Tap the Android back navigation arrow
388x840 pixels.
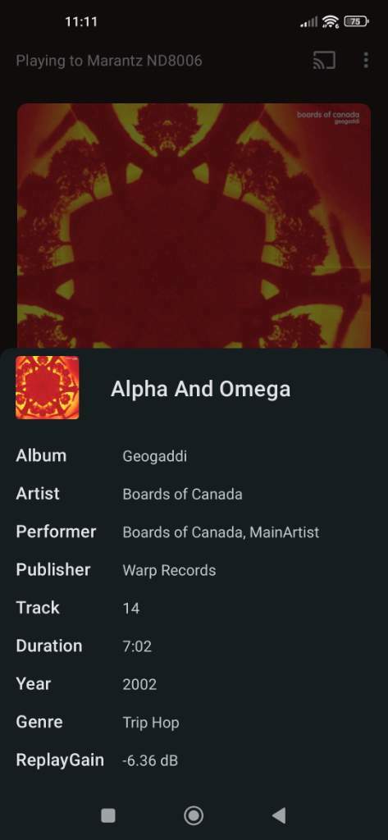(279, 815)
